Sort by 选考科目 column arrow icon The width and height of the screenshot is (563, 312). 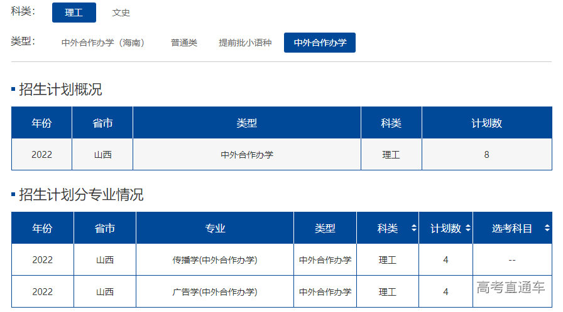pyautogui.click(x=547, y=228)
